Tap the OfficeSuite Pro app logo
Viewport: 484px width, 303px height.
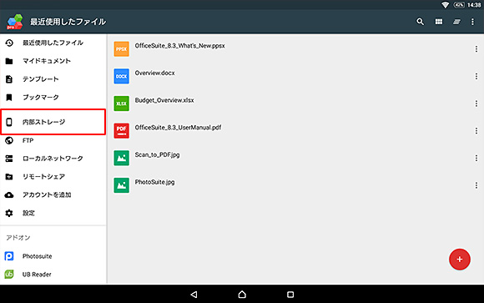(15, 22)
